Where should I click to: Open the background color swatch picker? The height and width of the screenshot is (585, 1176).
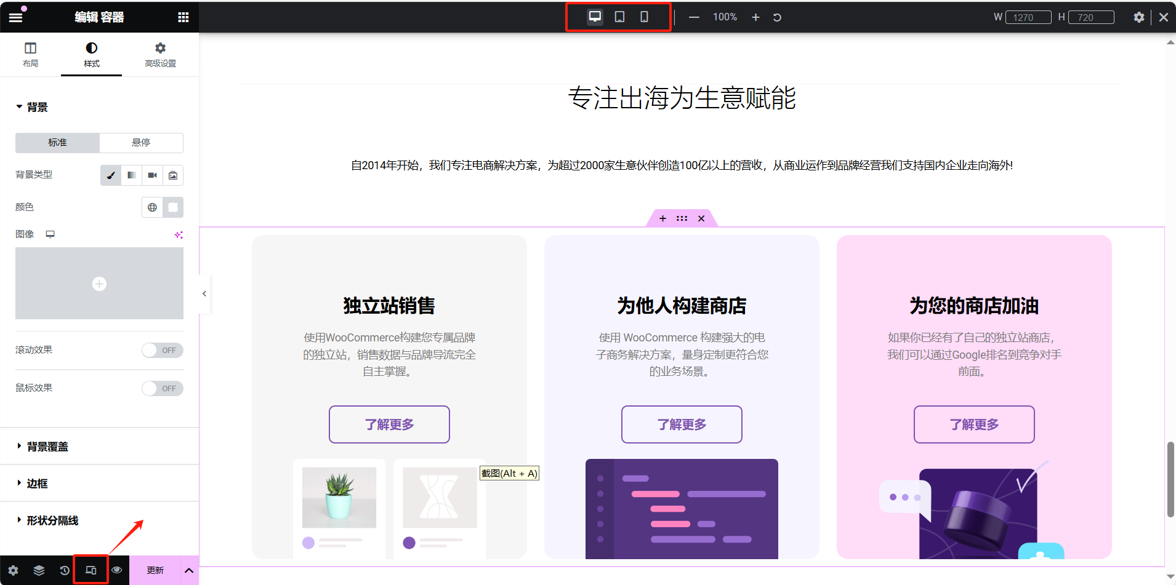(173, 207)
